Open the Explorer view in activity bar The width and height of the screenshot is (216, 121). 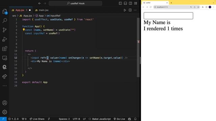point(5,11)
